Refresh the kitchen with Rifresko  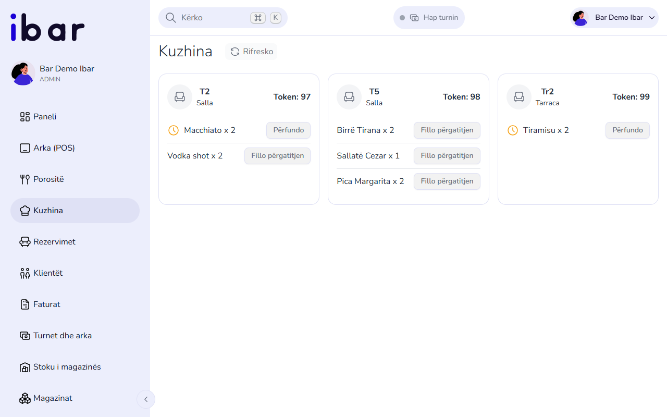click(x=252, y=52)
